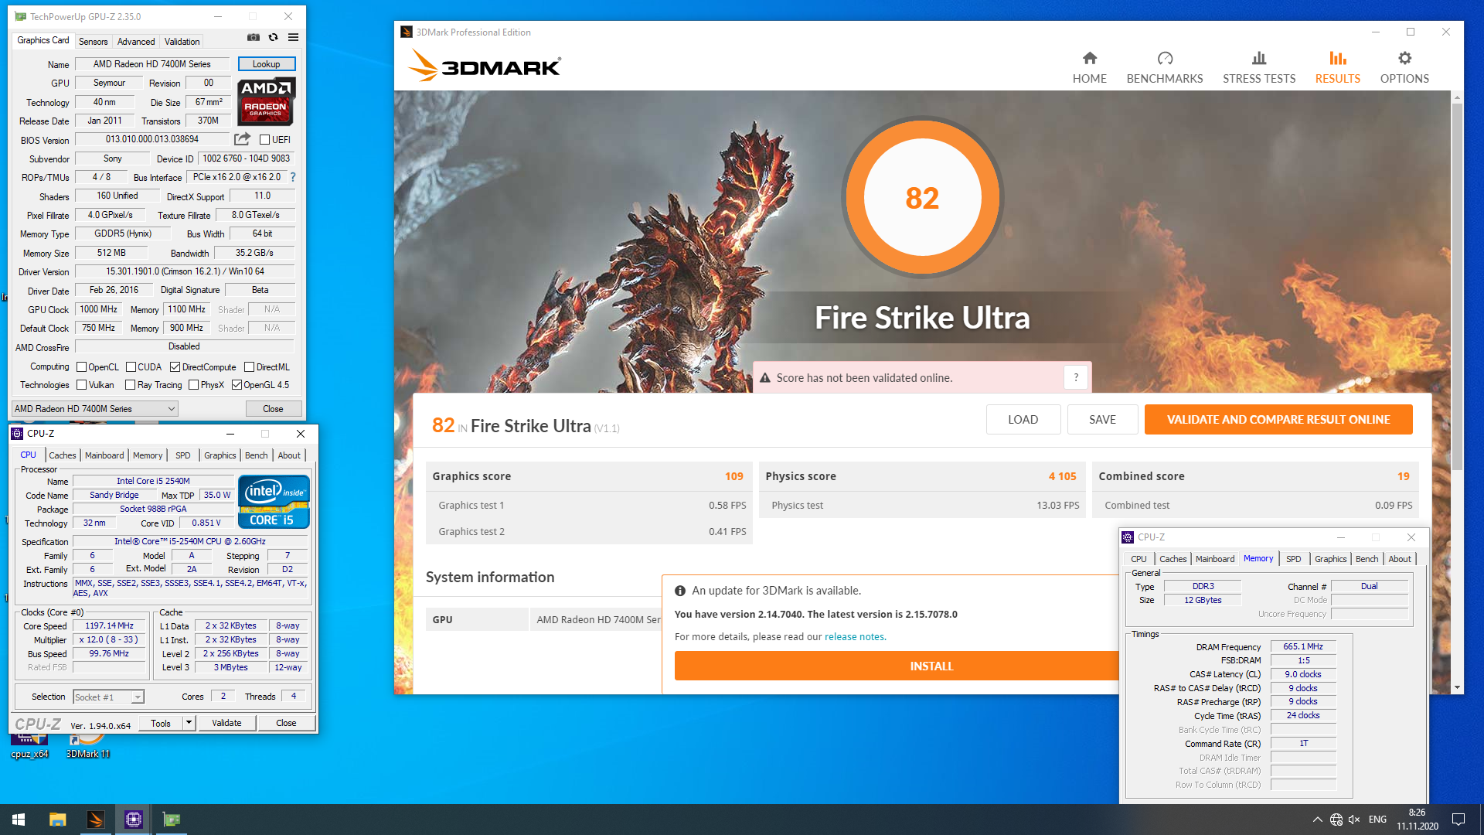Viewport: 1484px width, 835px height.
Task: Open File Explorer from taskbar
Action: (58, 820)
